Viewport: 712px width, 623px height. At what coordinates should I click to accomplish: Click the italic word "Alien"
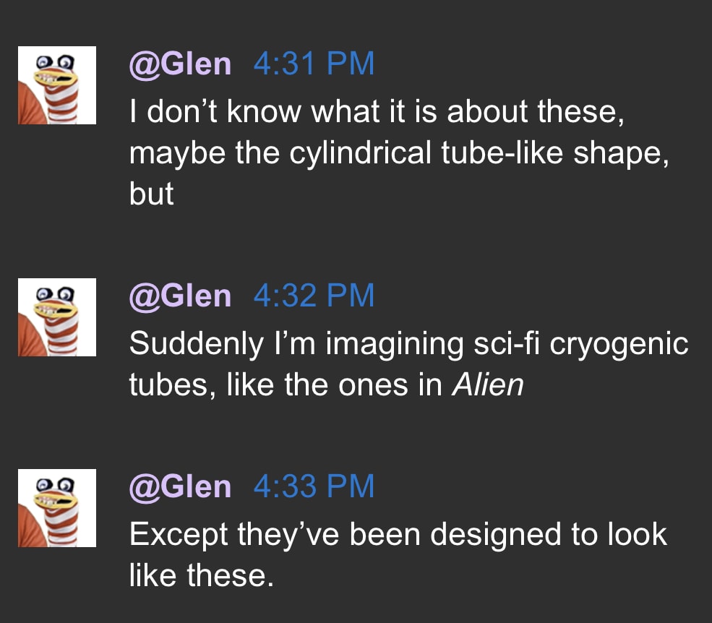click(x=486, y=384)
